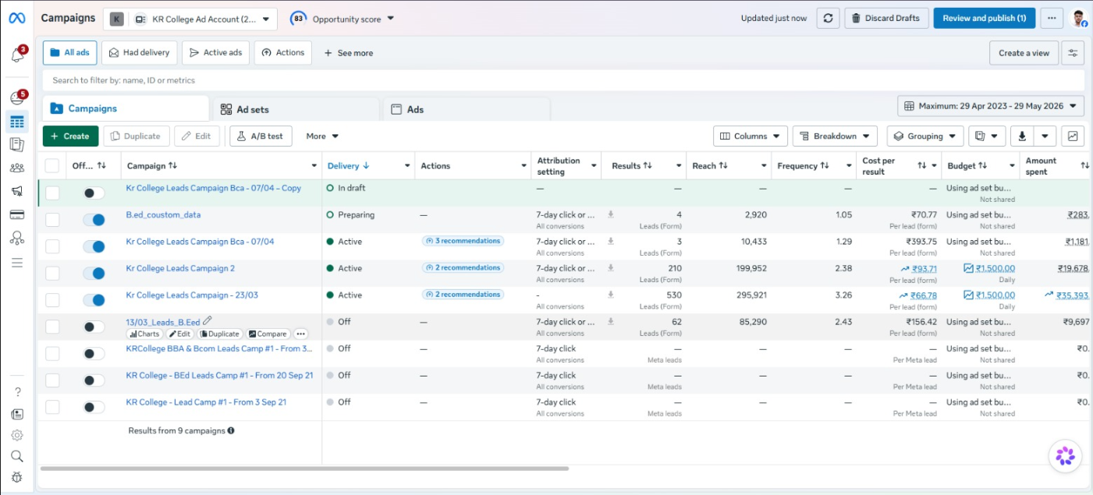Check the select-all checkbox in table header
Image resolution: width=1093 pixels, height=495 pixels.
click(52, 165)
